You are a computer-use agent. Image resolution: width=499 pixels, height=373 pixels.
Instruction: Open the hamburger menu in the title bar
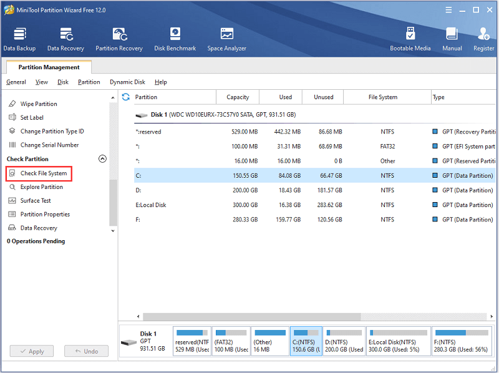448,9
